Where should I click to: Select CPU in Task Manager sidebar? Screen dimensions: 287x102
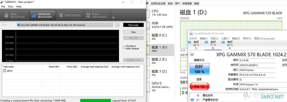[160, 13]
